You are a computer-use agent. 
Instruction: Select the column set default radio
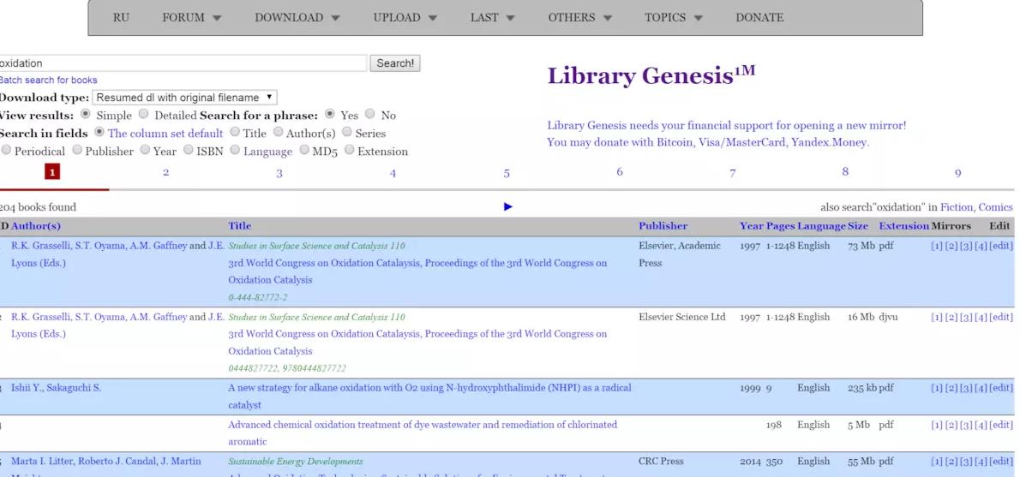point(99,132)
